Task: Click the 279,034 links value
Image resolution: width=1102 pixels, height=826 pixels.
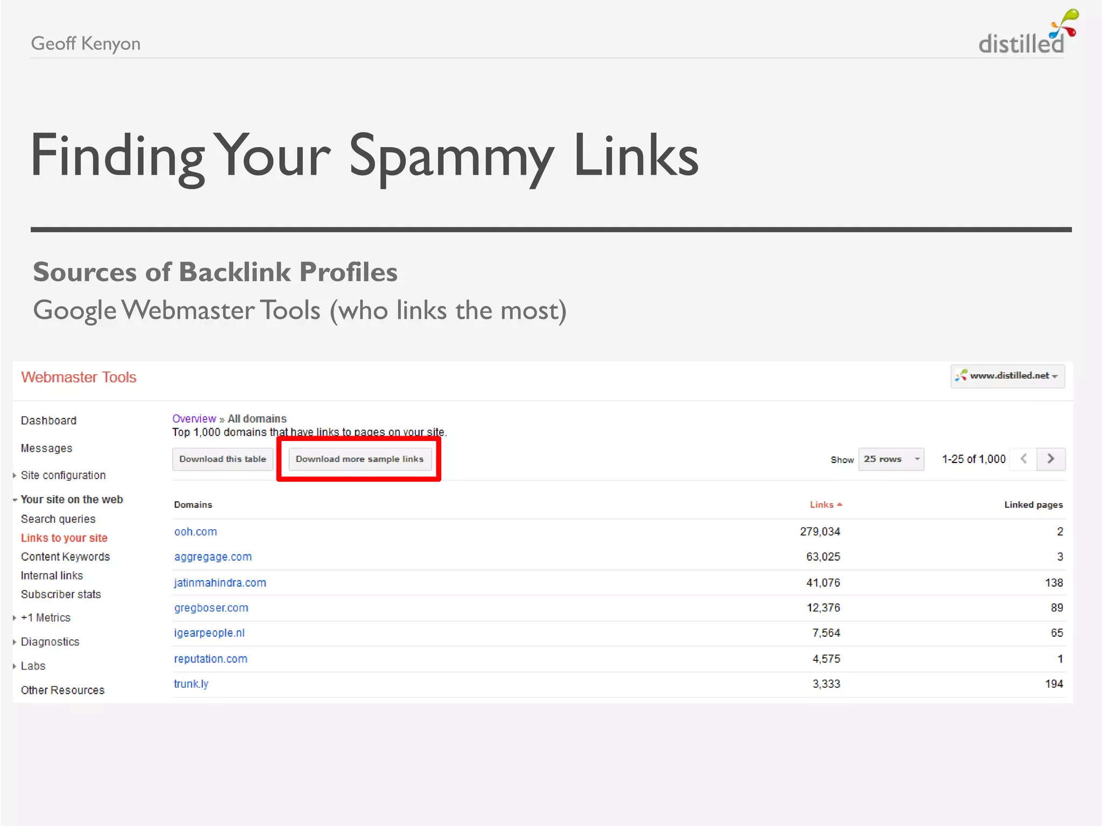Action: coord(820,532)
